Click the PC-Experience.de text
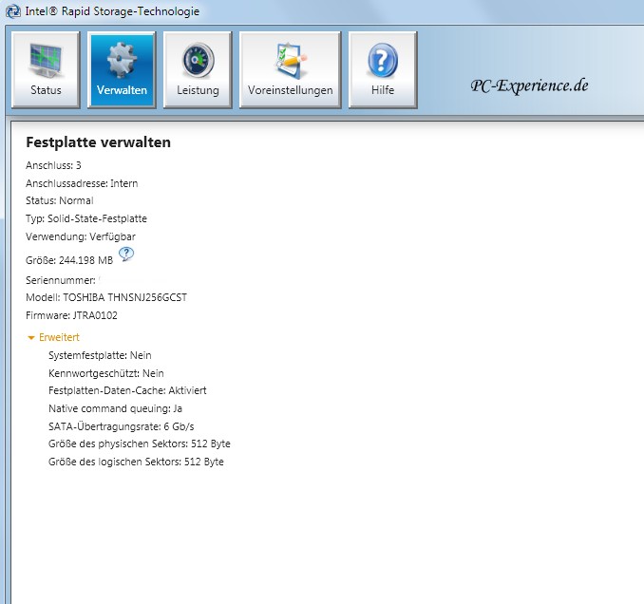This screenshot has width=644, height=604. click(529, 85)
